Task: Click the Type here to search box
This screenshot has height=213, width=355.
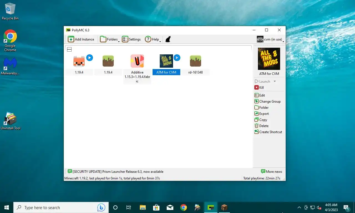Action: point(61,207)
